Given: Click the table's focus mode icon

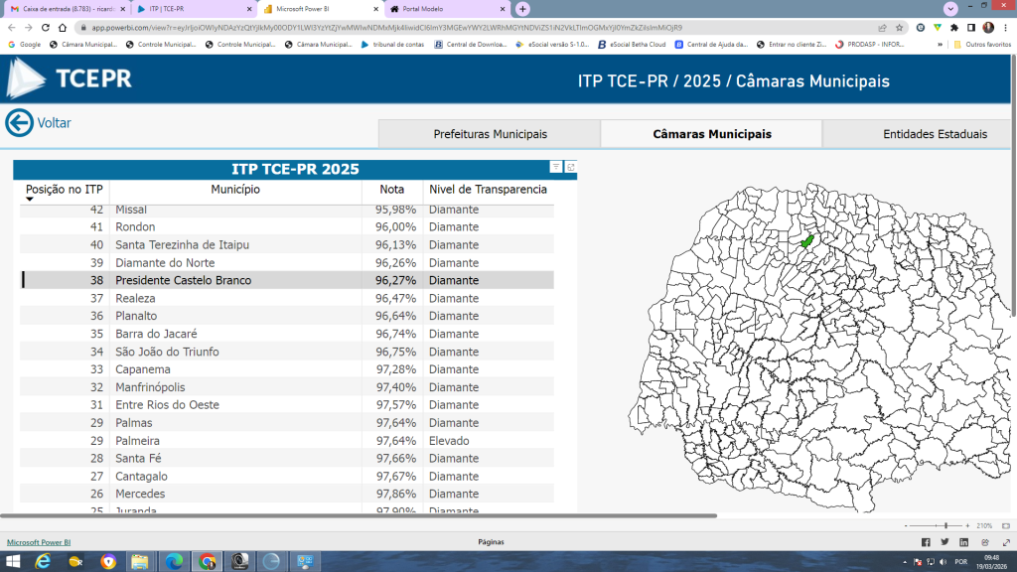Looking at the screenshot, I should [571, 168].
